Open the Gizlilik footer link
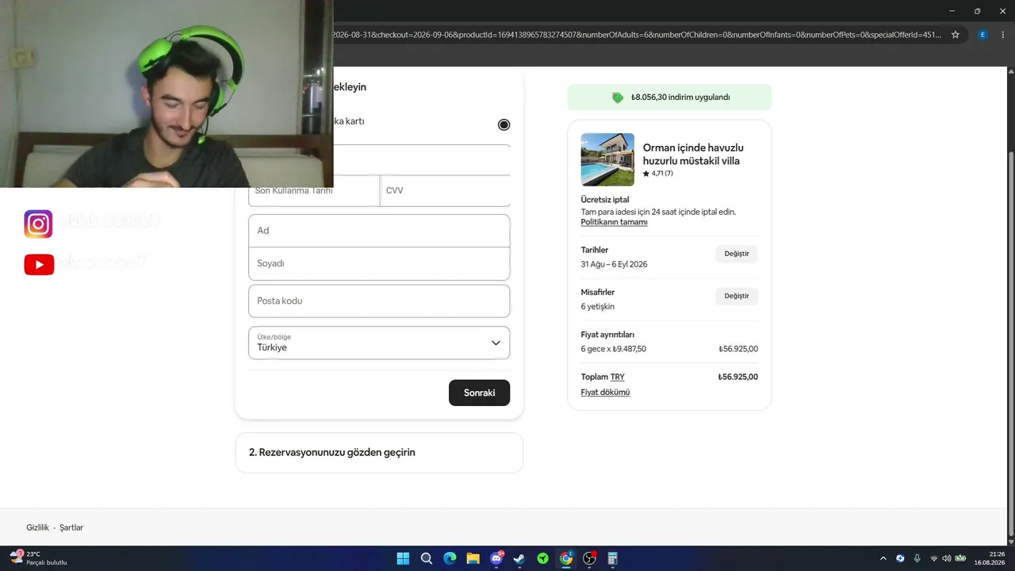 [x=37, y=527]
